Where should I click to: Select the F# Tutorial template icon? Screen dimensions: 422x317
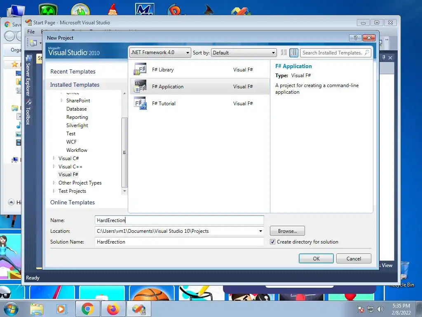point(140,103)
